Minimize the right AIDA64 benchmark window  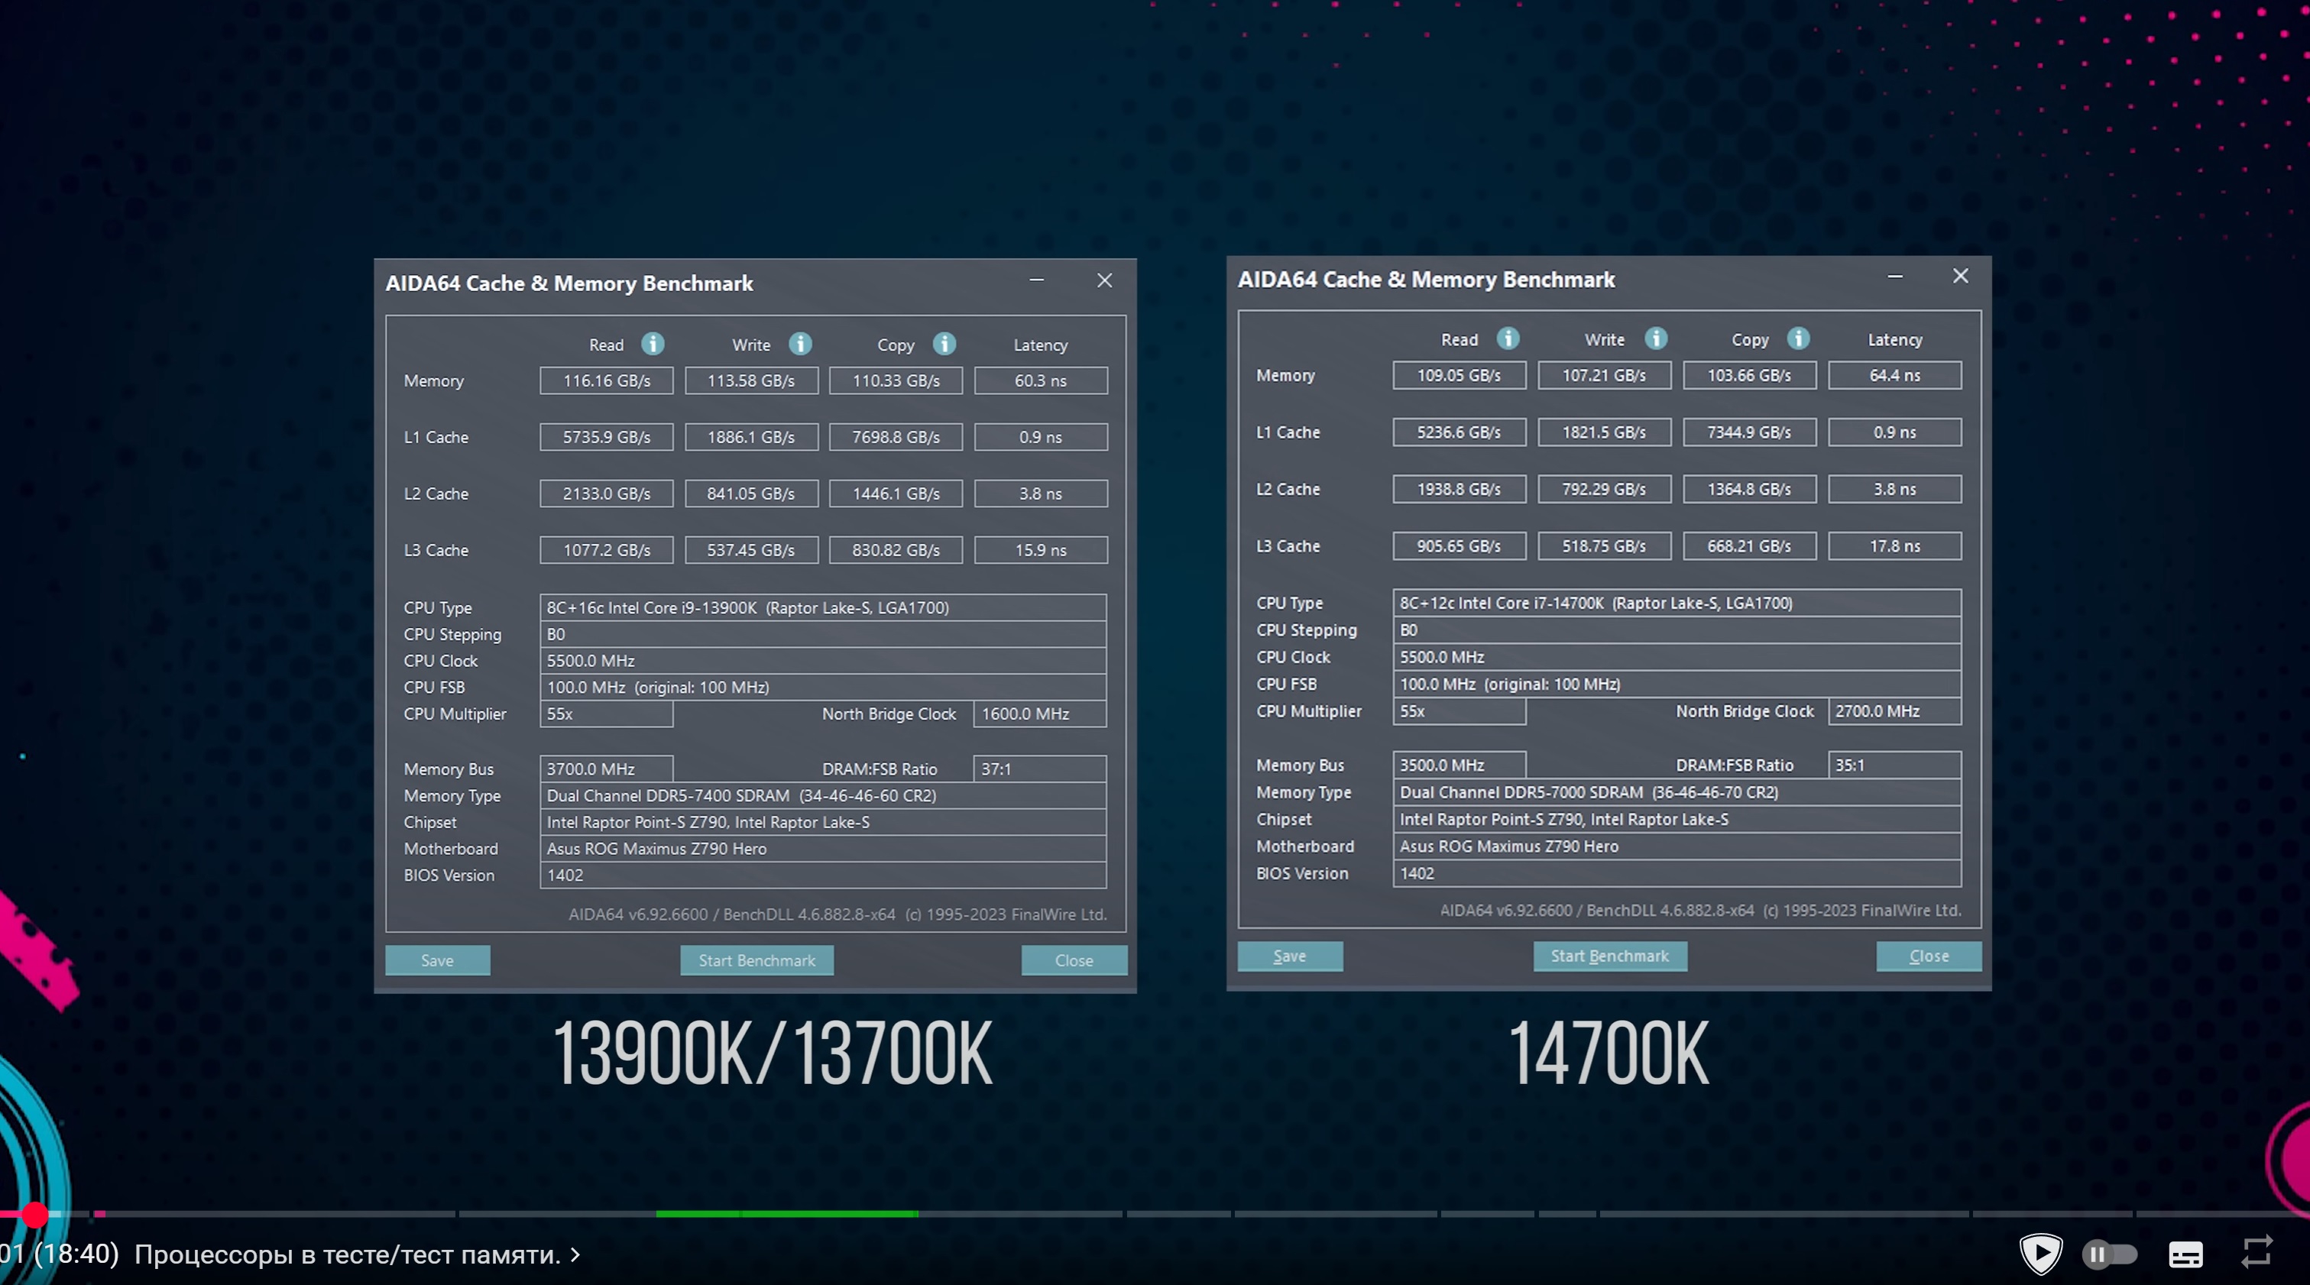pos(1895,277)
